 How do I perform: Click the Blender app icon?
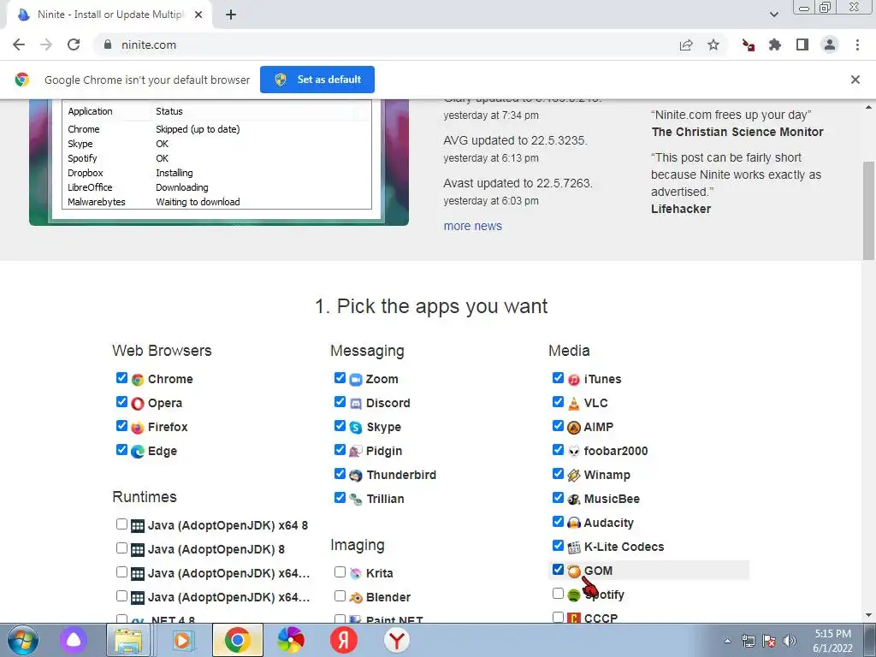coord(356,598)
